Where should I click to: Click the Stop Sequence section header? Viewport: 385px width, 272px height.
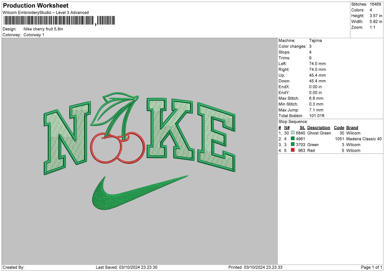pyautogui.click(x=293, y=122)
